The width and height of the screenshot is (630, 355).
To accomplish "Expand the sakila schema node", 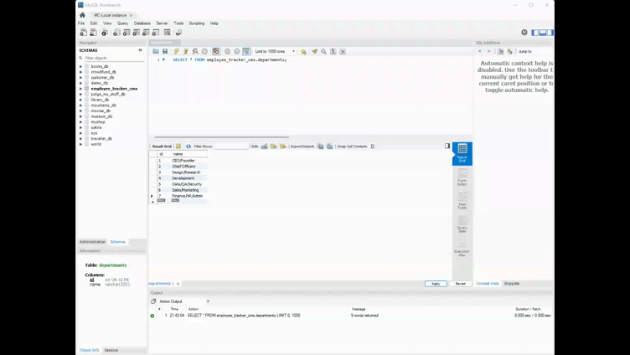I will pos(80,127).
